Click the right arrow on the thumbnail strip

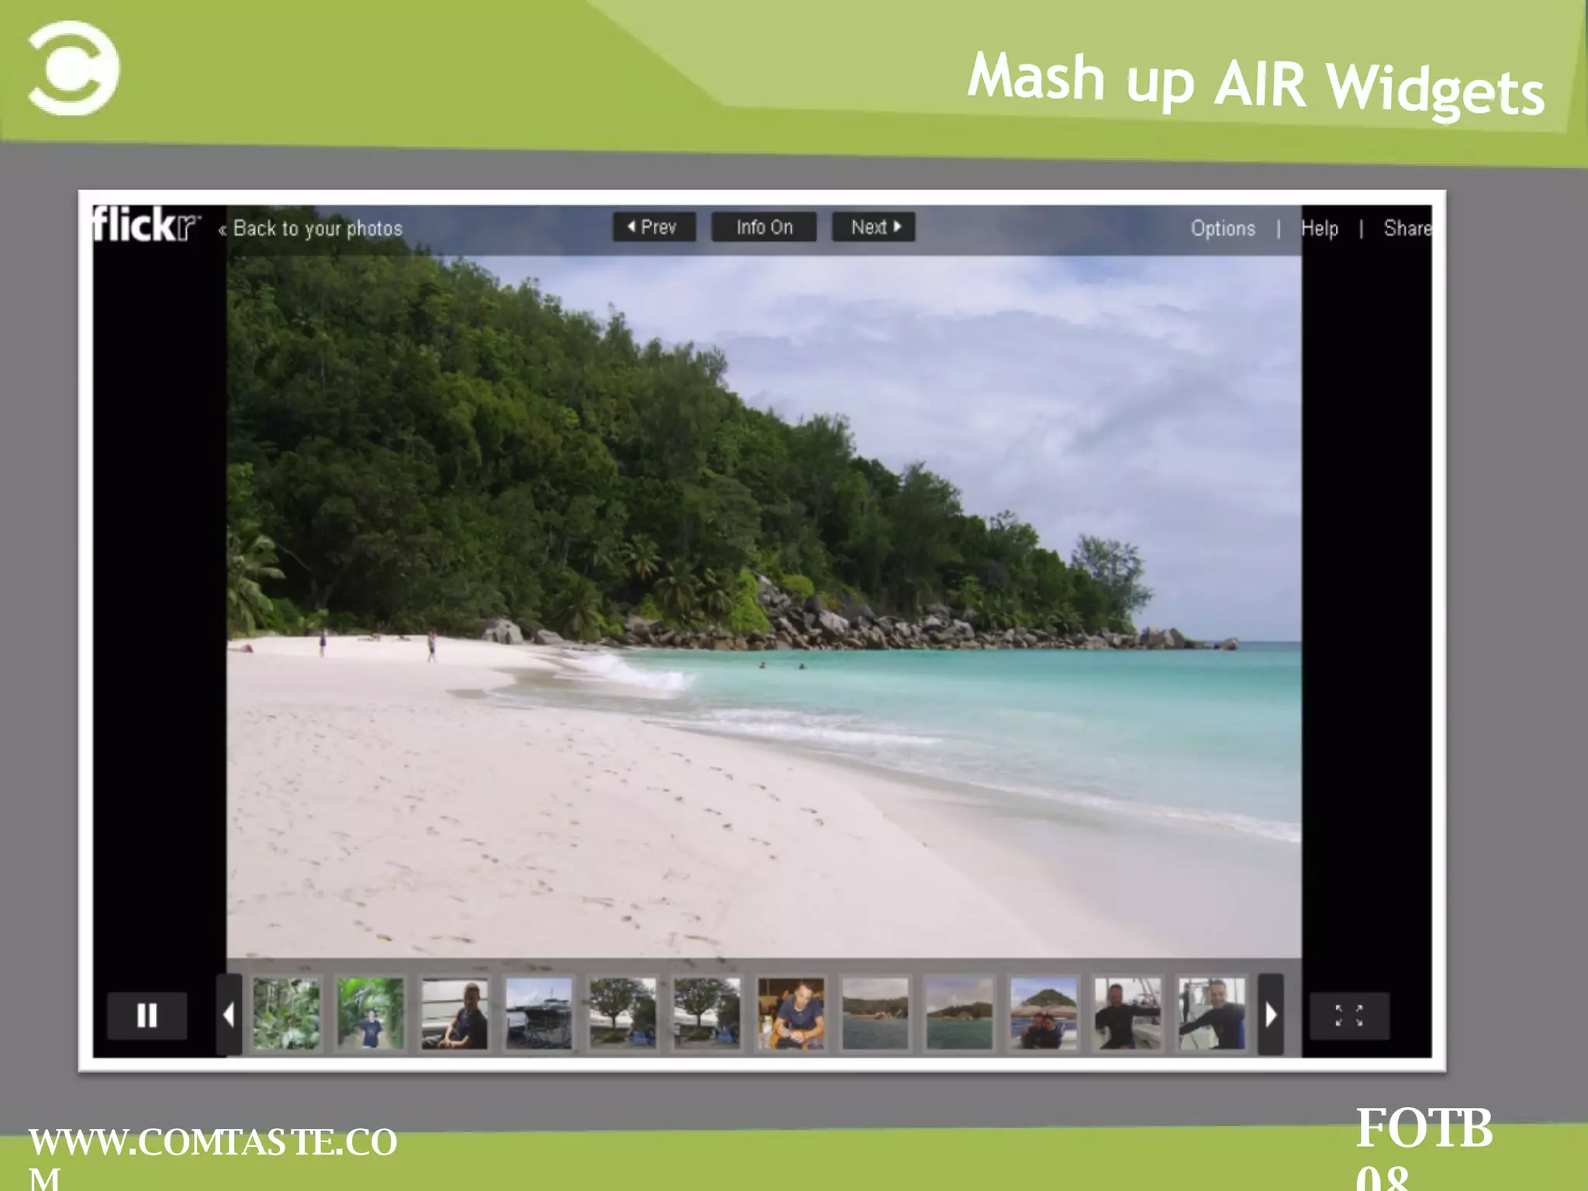1270,1014
